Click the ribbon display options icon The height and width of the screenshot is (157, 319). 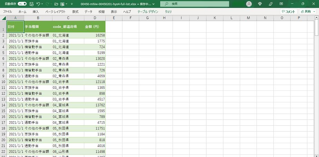coord(281,4)
